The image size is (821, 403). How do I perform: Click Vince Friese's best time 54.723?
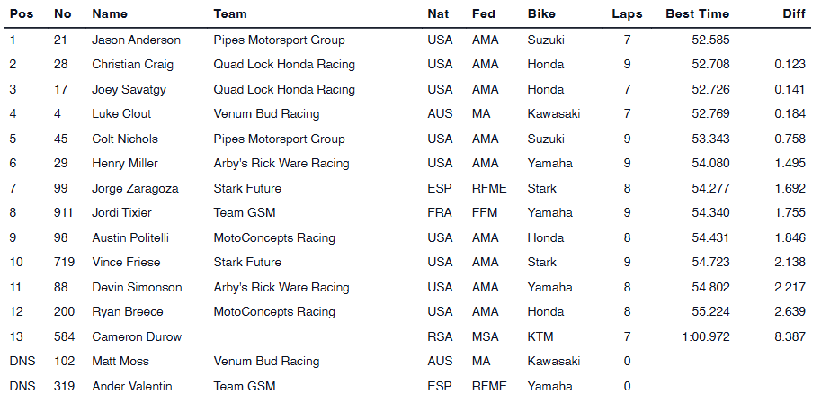pos(710,263)
